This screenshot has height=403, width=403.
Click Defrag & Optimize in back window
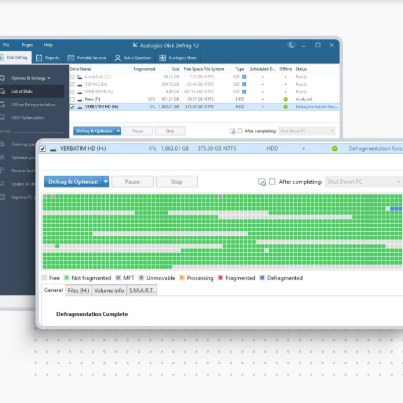coord(94,131)
